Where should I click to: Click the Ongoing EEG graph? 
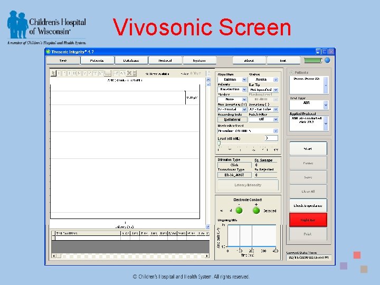click(252, 235)
